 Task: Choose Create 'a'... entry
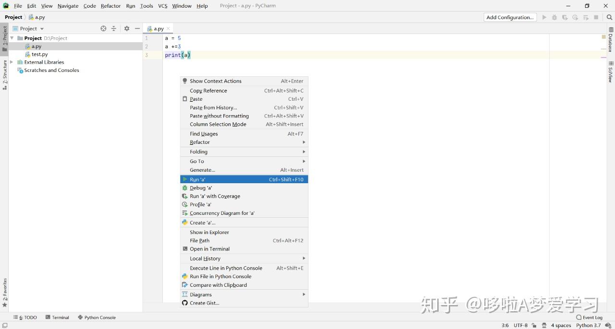point(244,223)
